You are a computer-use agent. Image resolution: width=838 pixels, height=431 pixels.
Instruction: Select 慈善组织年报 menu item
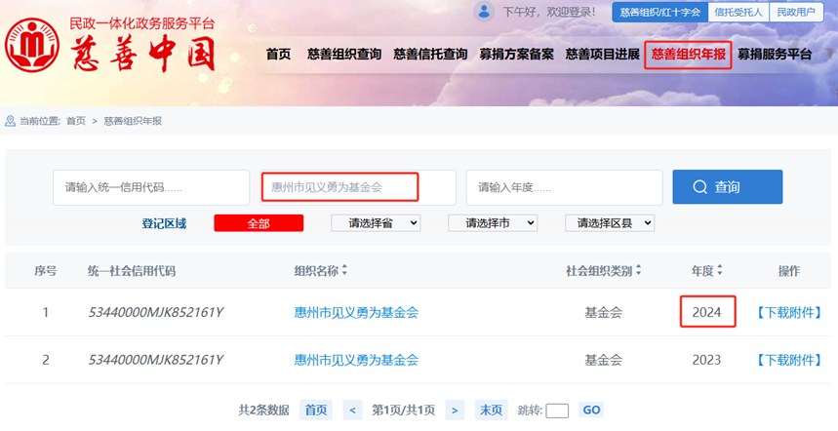tap(689, 54)
